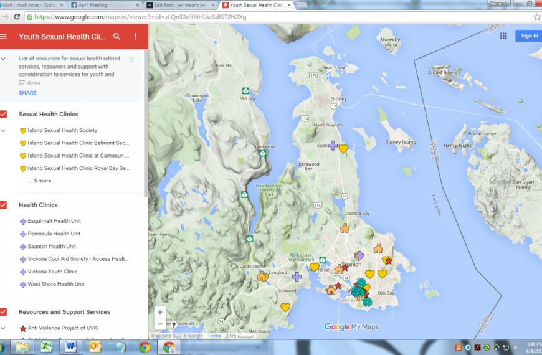Open the hamburger menu in map header
The width and height of the screenshot is (542, 355).
click(4, 37)
